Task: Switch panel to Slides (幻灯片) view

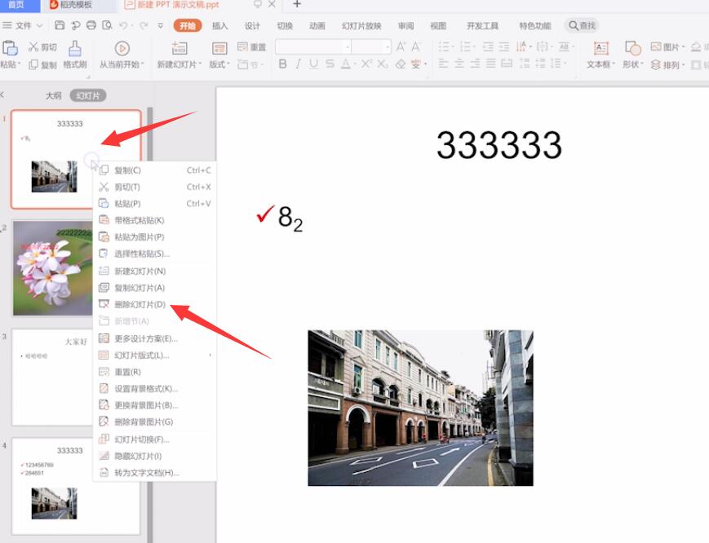Action: point(88,95)
